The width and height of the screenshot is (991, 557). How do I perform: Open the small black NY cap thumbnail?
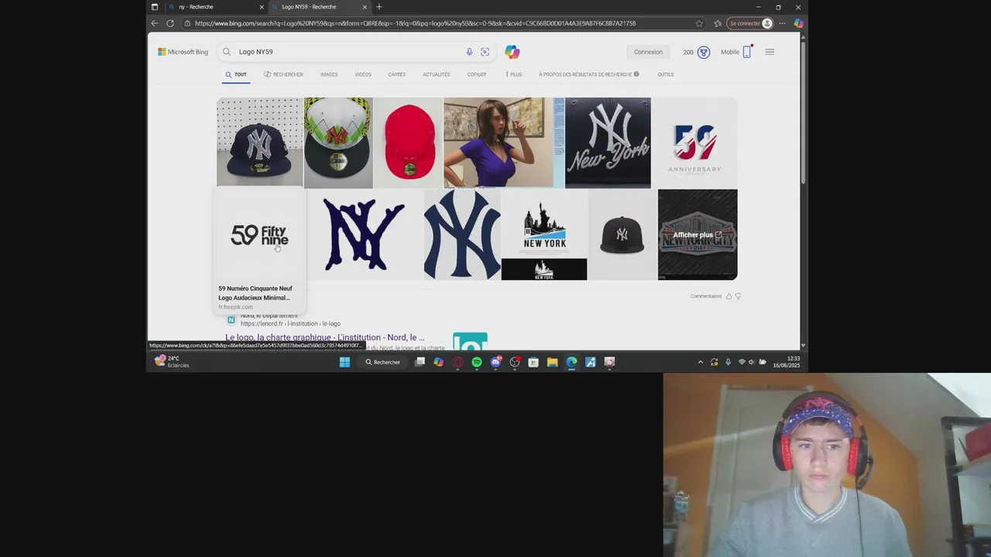click(622, 234)
